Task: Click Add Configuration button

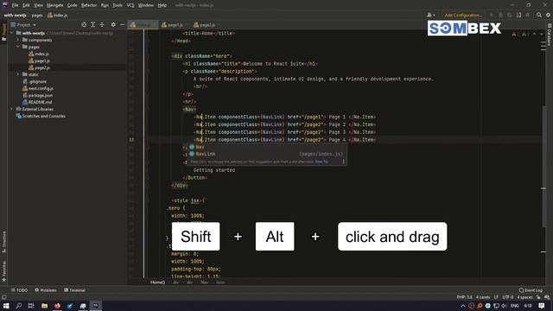Action: pyautogui.click(x=463, y=16)
